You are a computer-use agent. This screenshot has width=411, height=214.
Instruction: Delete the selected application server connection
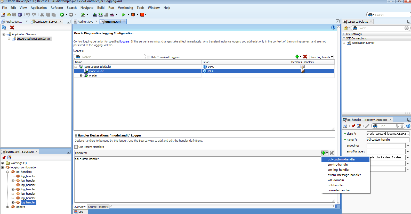tap(12, 28)
